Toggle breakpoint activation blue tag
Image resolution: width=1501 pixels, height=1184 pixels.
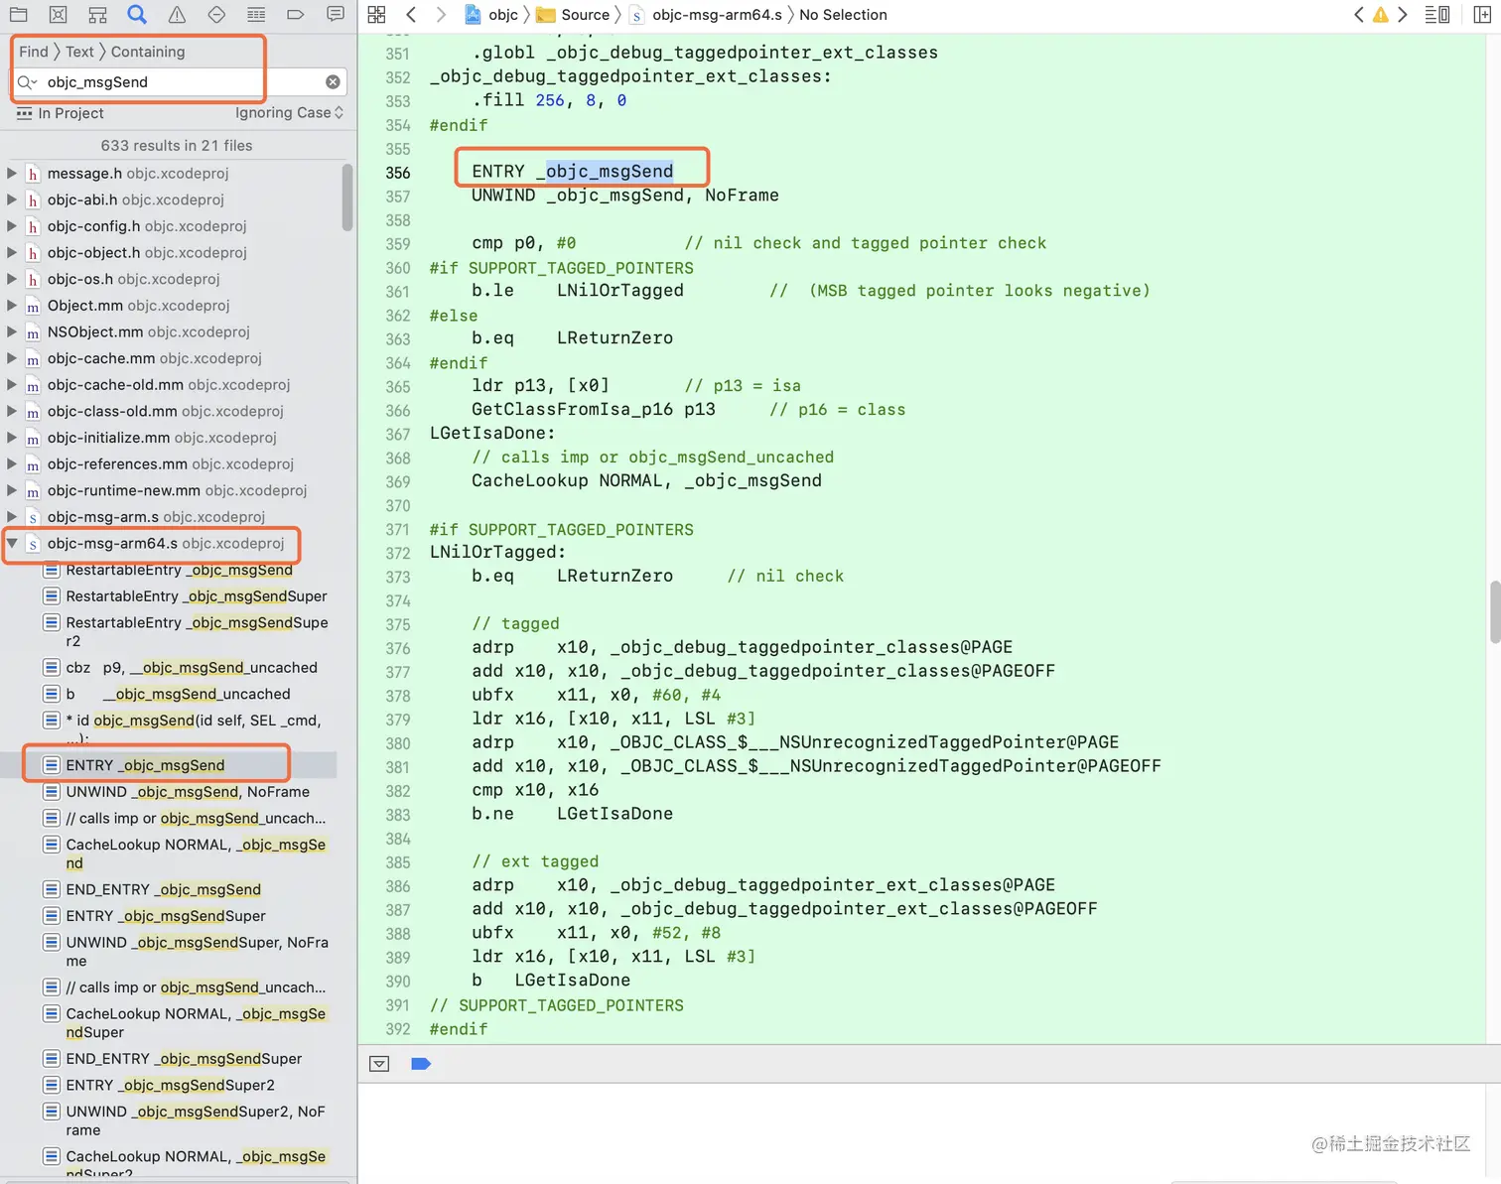pyautogui.click(x=421, y=1064)
